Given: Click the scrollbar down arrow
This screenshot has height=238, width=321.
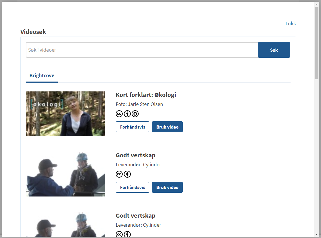Looking at the screenshot, I should (316, 234).
